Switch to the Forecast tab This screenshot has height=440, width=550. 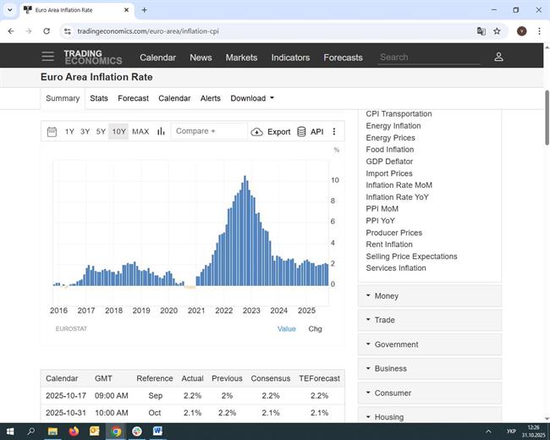(x=133, y=98)
